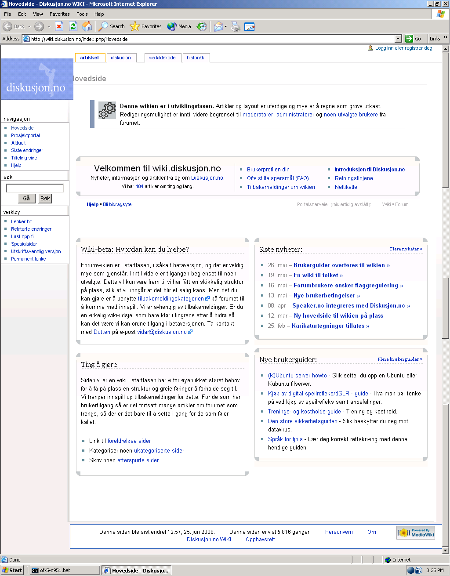Click the Edit page toolbar icon
This screenshot has height=576, width=450.
coord(250,26)
